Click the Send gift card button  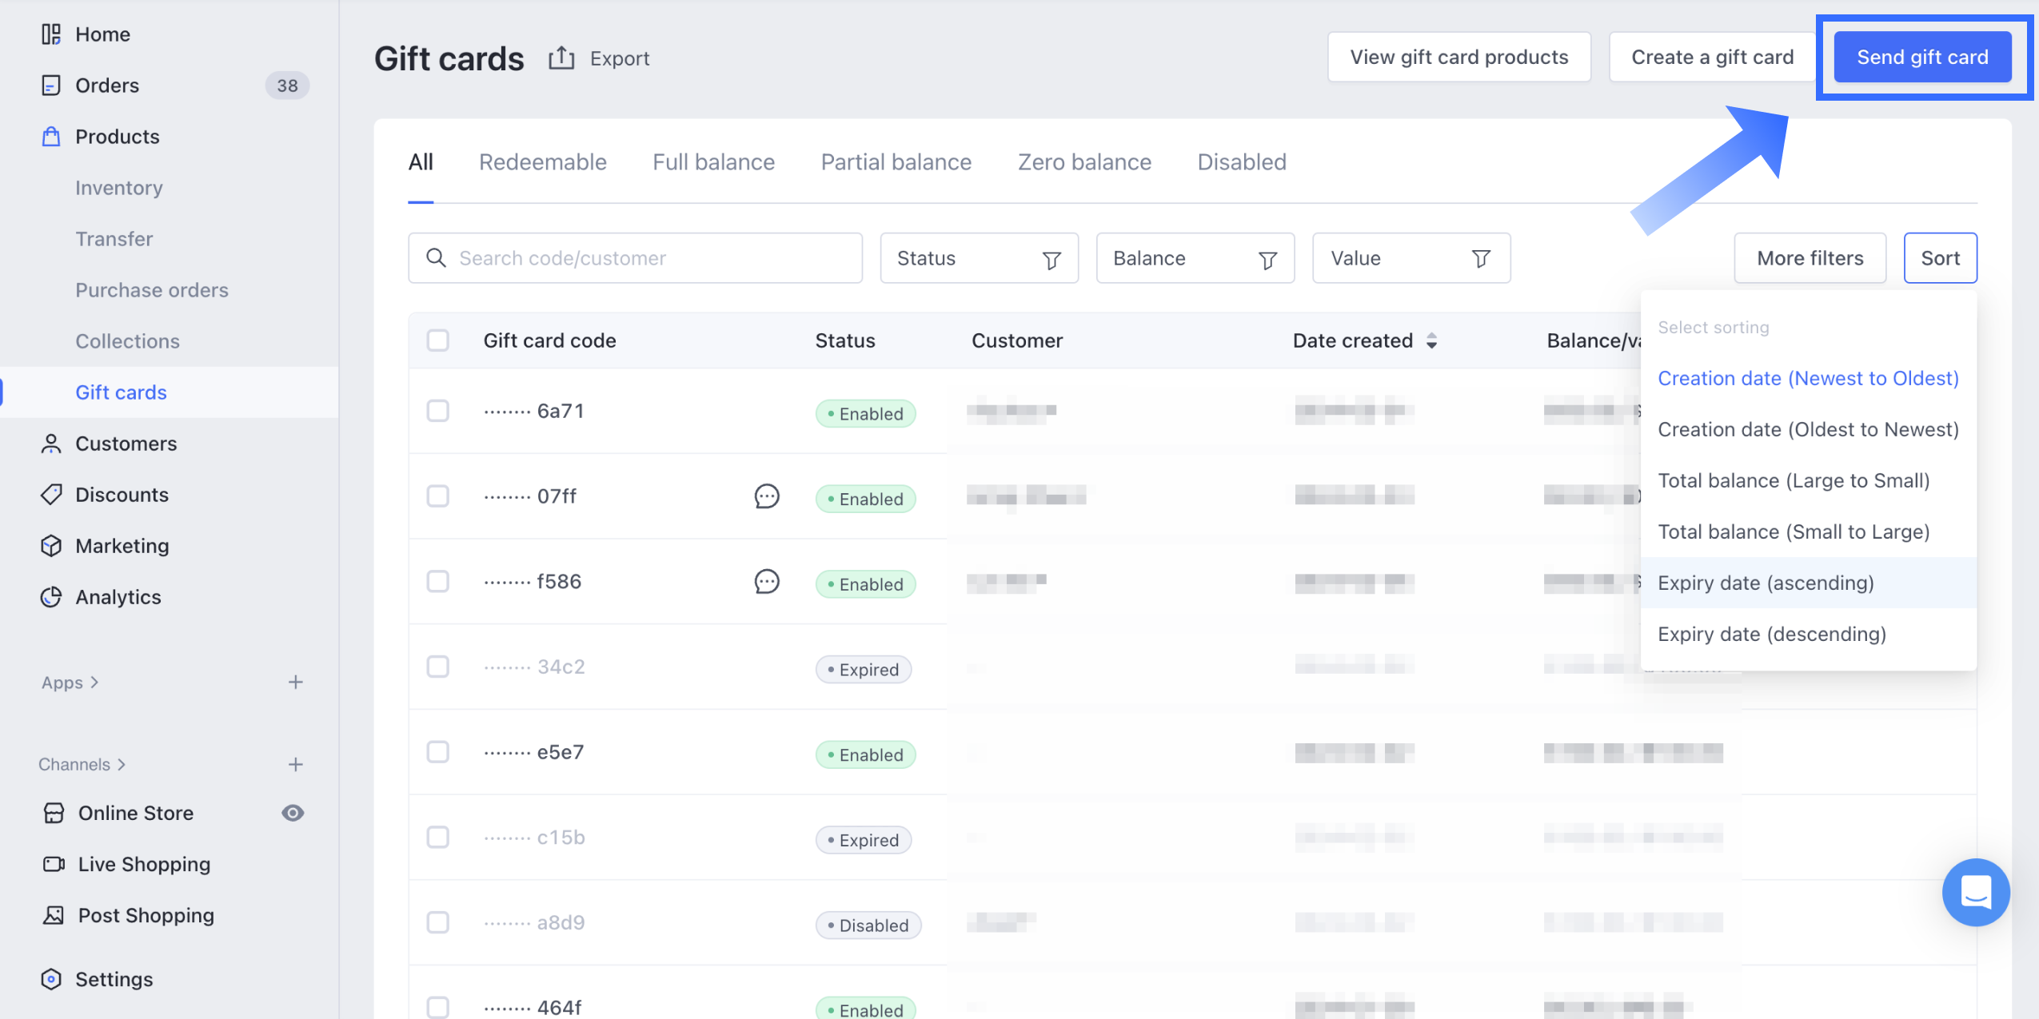click(x=1921, y=58)
